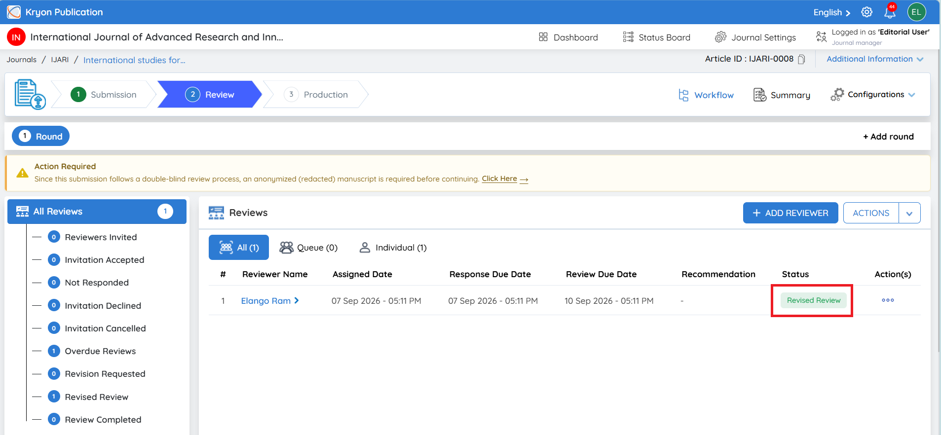Click the switch user role icon
Viewport: 941px width, 435px height.
click(x=821, y=37)
